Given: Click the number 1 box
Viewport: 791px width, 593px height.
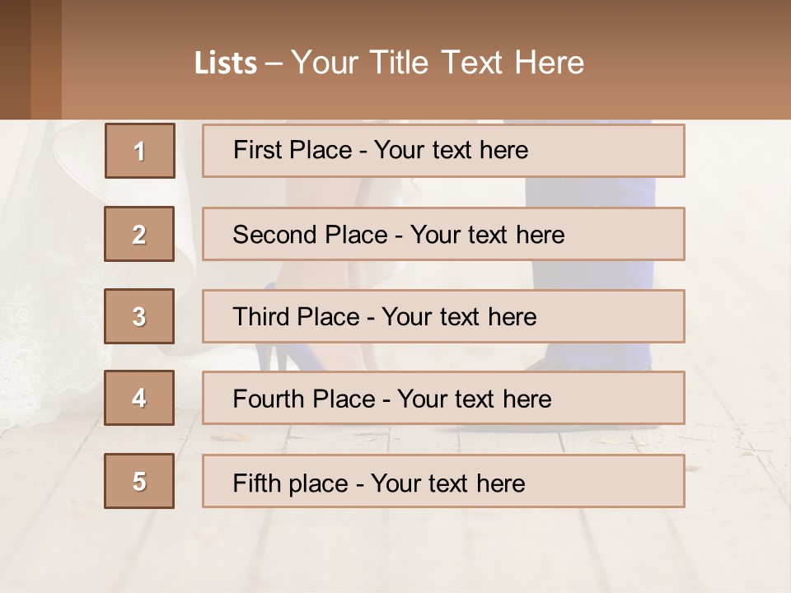Looking at the screenshot, I should (140, 151).
